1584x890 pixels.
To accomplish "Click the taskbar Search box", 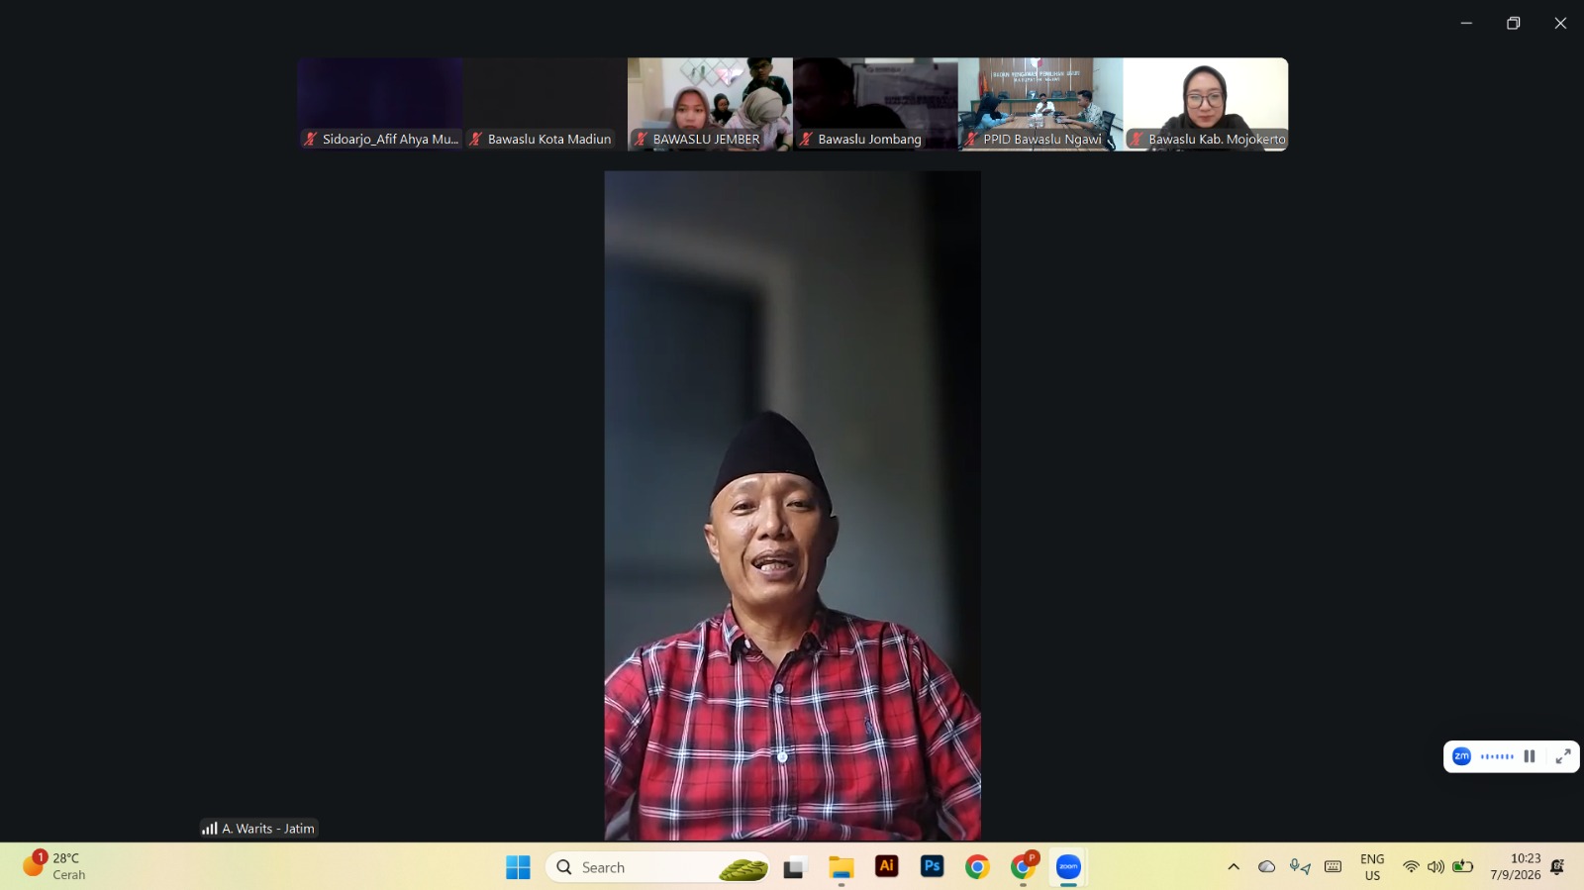I will tap(657, 867).
